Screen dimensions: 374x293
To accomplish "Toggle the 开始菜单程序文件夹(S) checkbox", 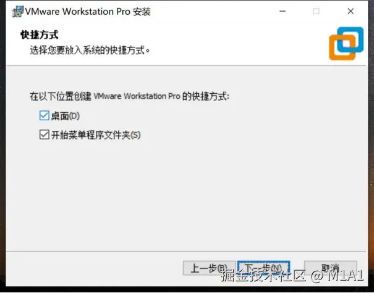I will tap(45, 134).
